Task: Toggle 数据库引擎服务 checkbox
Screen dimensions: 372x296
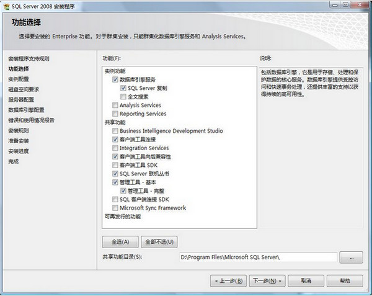Action: [x=115, y=79]
